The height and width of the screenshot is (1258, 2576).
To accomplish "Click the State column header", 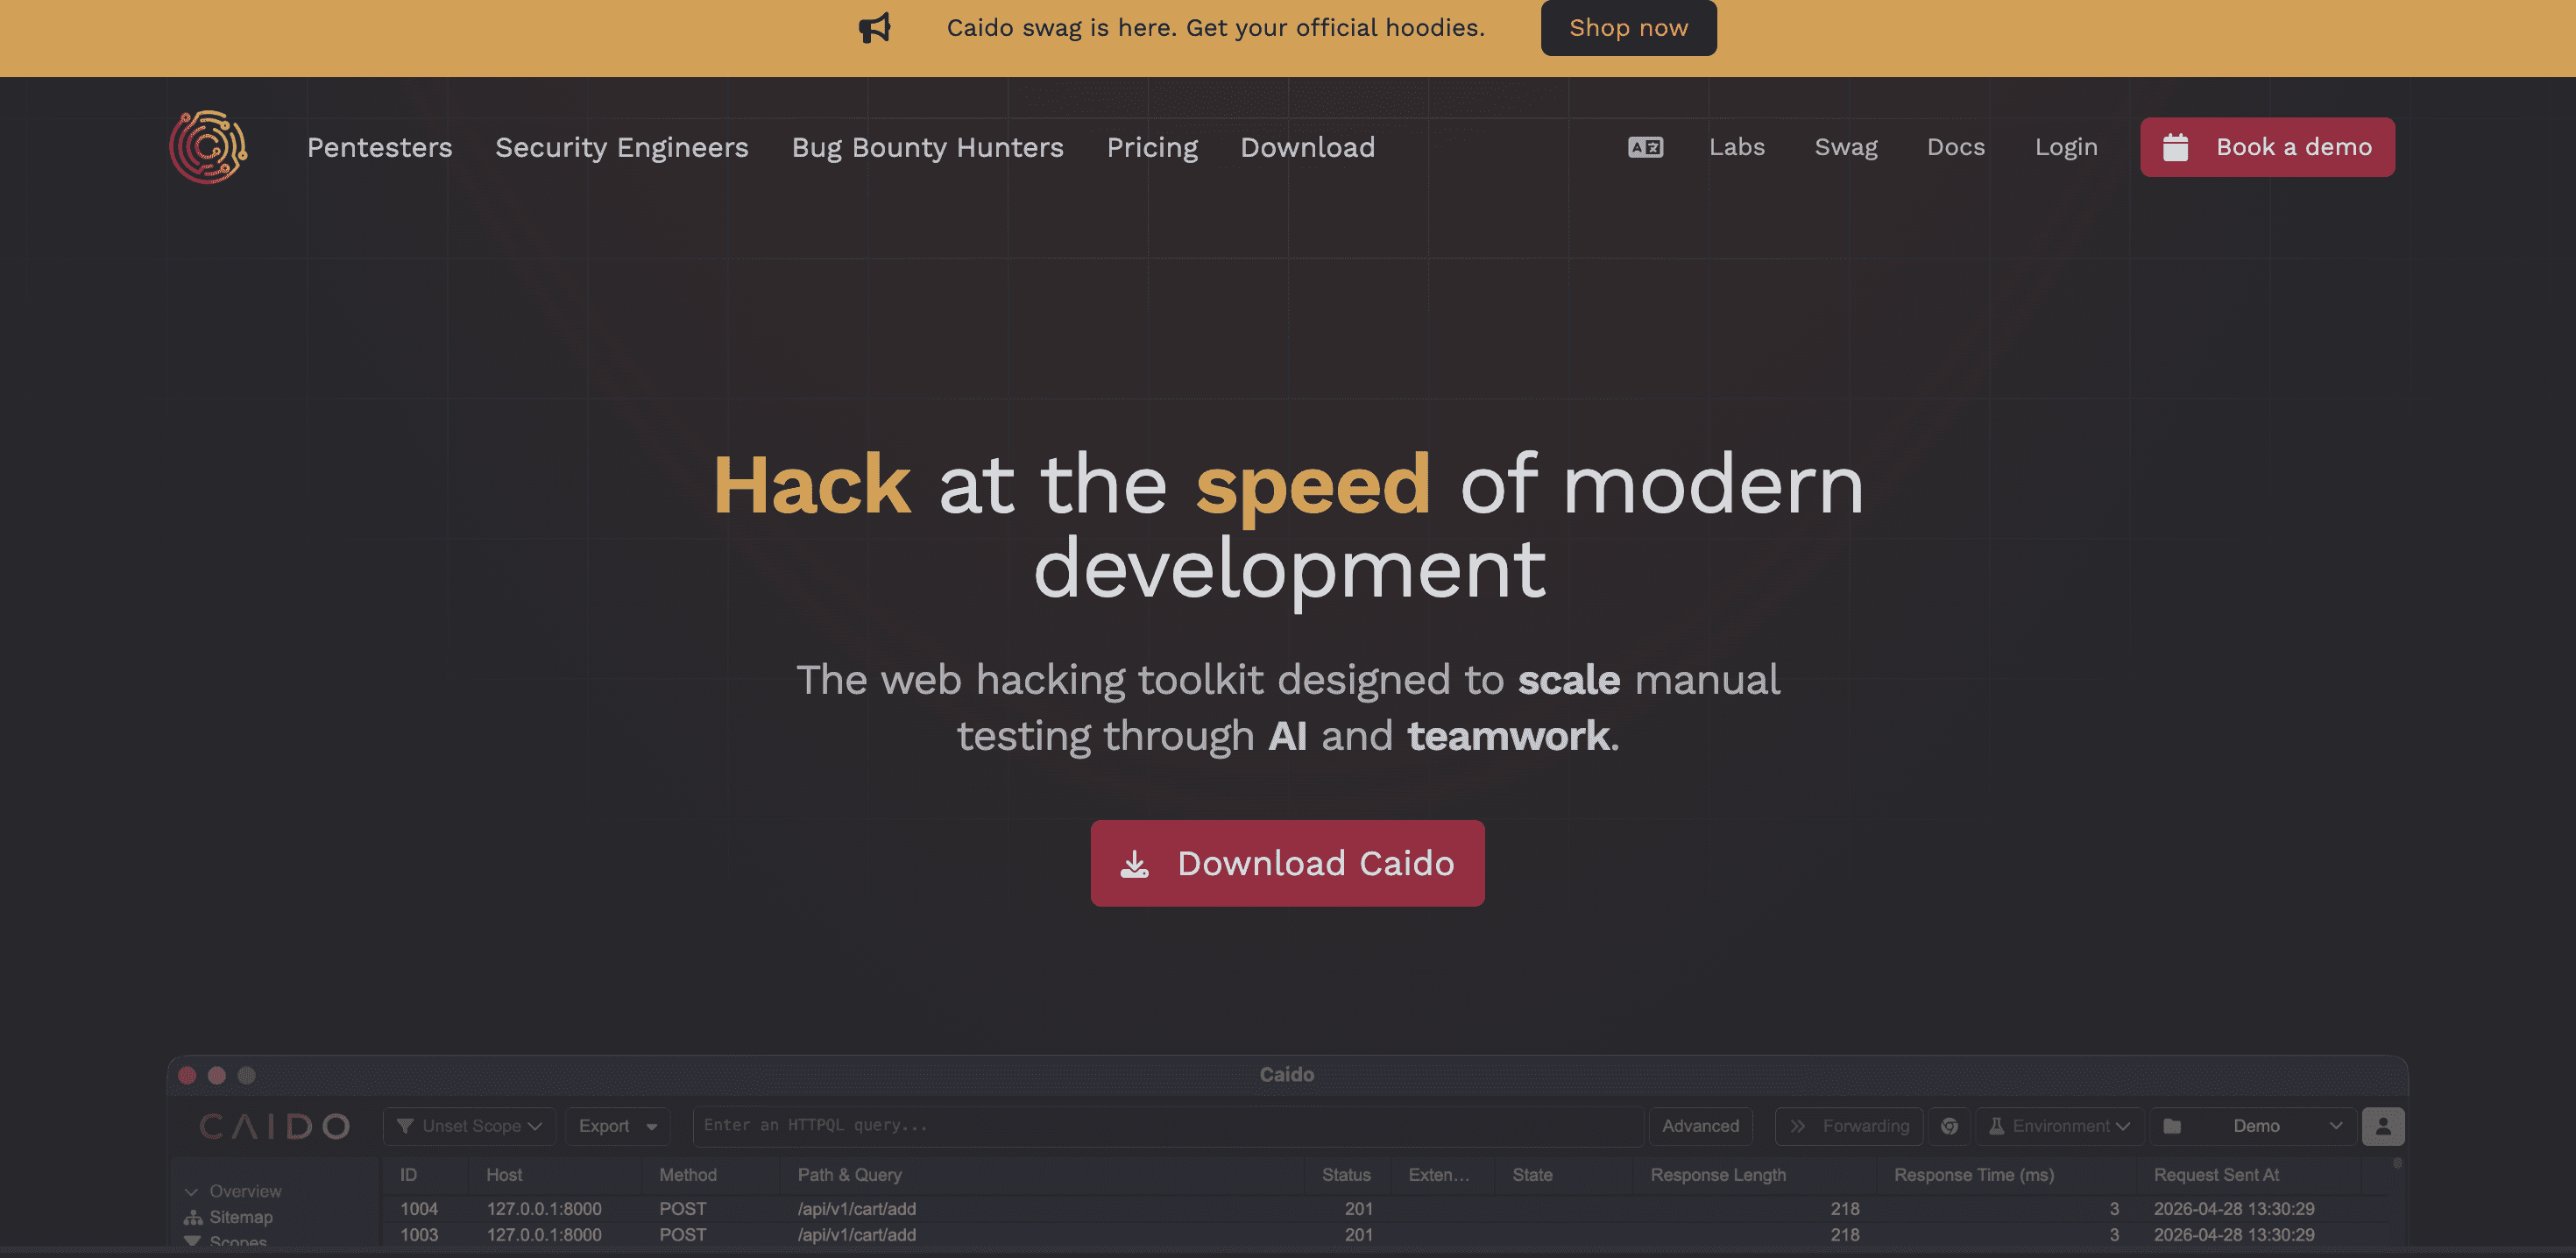I will click(x=1532, y=1175).
